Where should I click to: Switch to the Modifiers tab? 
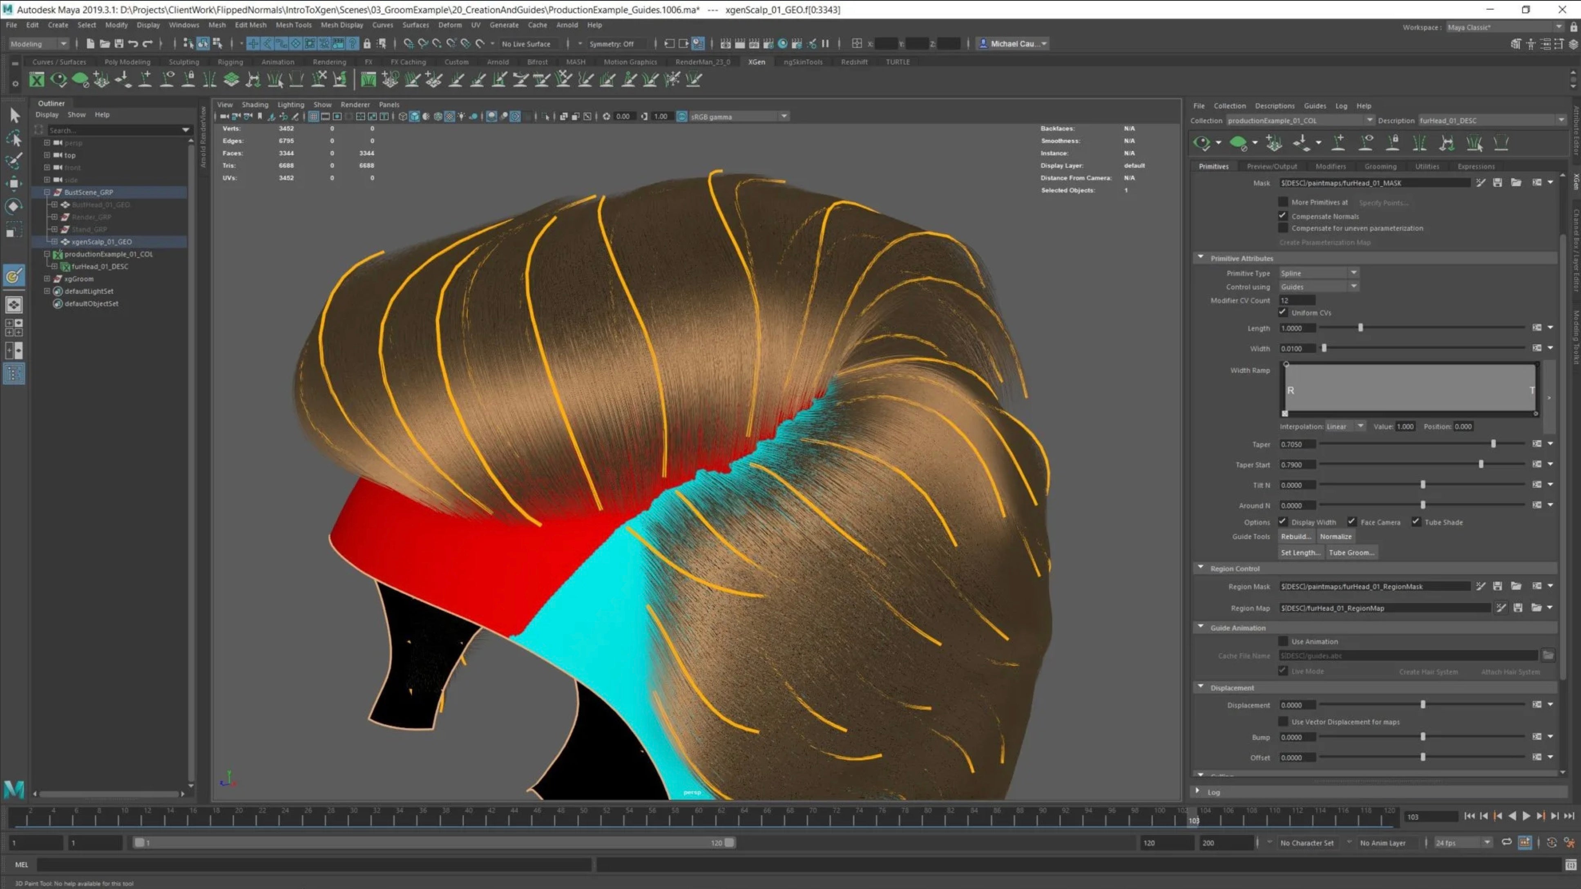[1330, 166]
